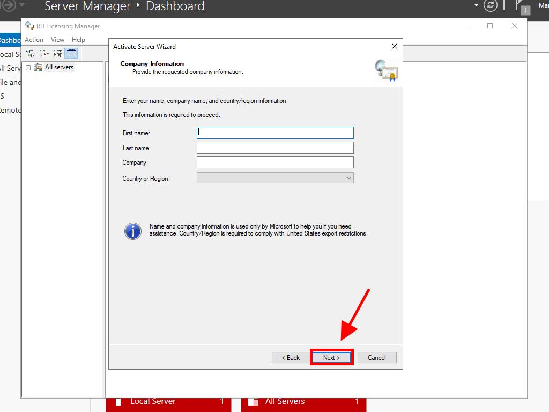The height and width of the screenshot is (412, 549).
Task: Go Back to previous wizard step
Action: [x=291, y=358]
